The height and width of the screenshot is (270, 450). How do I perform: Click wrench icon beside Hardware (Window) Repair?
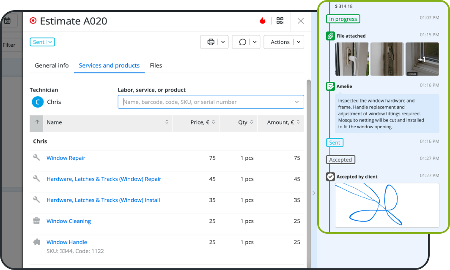(x=36, y=178)
